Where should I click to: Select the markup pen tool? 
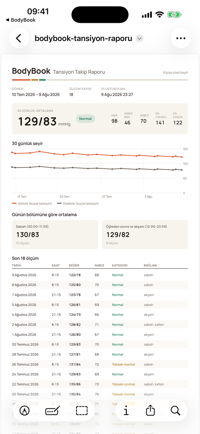pos(25,411)
